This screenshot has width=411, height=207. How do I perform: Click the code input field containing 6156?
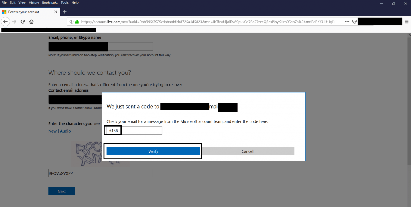(x=134, y=130)
